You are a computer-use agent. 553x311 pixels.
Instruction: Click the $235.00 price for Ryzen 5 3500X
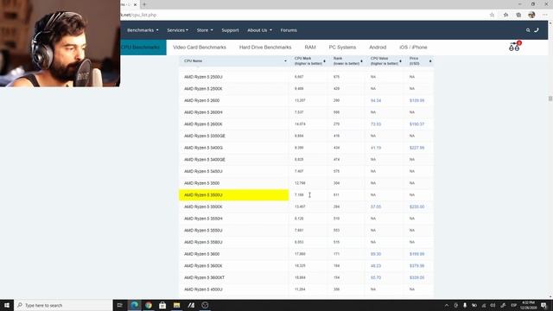pos(416,206)
